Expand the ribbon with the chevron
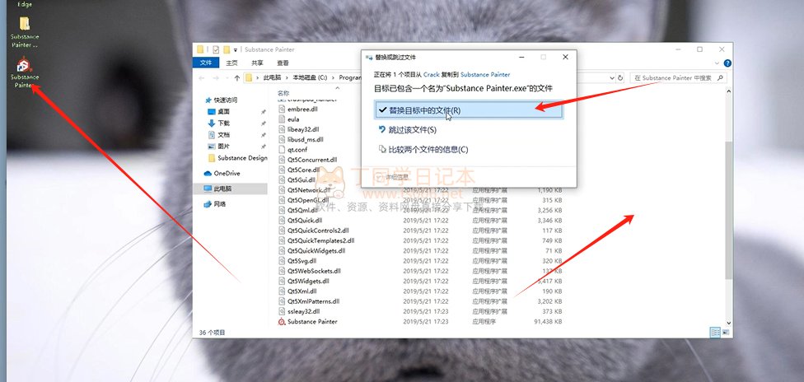 coord(718,63)
